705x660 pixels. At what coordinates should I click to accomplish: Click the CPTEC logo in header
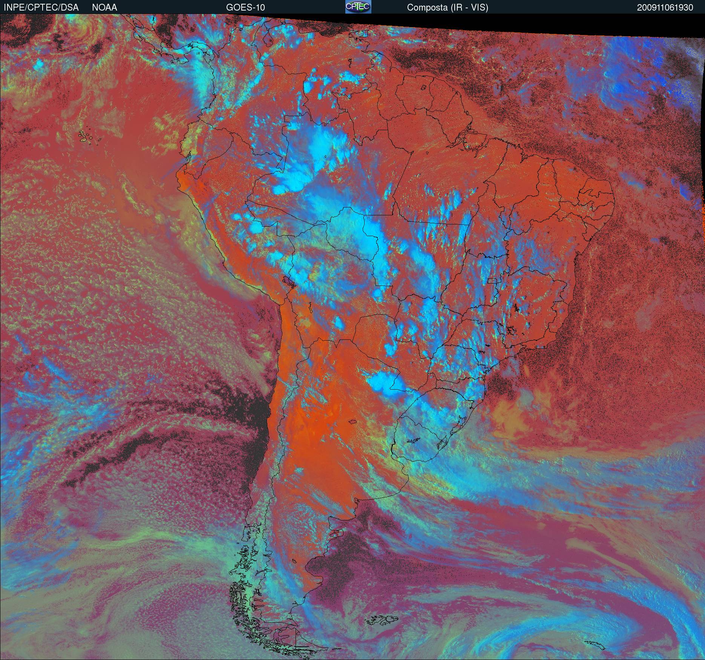tap(358, 7)
